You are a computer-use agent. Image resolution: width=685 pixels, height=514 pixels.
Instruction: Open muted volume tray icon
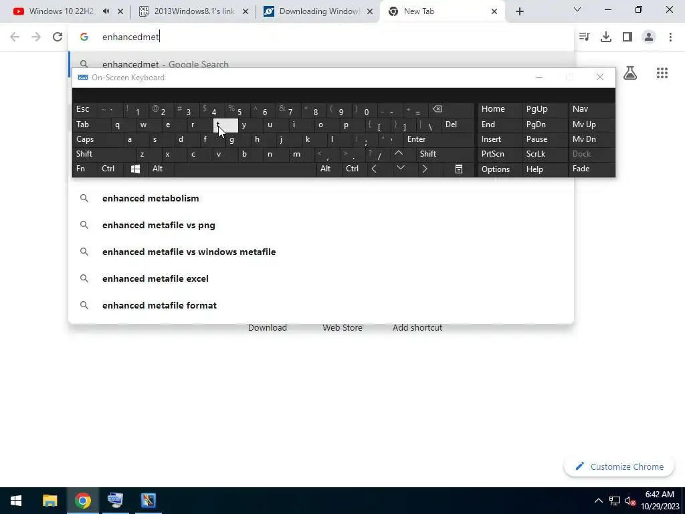tap(630, 501)
